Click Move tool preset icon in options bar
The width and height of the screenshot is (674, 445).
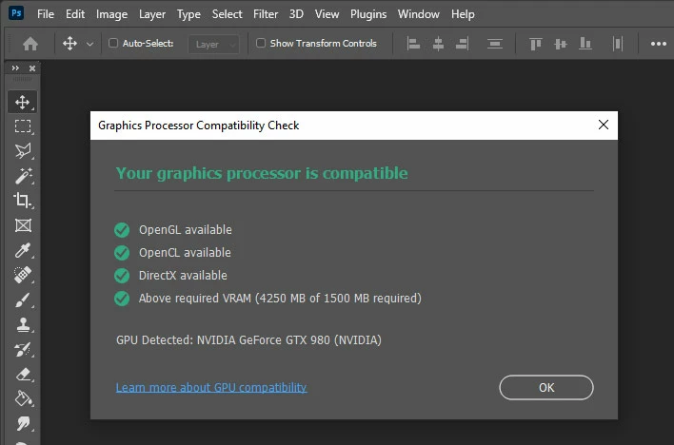[x=69, y=44]
